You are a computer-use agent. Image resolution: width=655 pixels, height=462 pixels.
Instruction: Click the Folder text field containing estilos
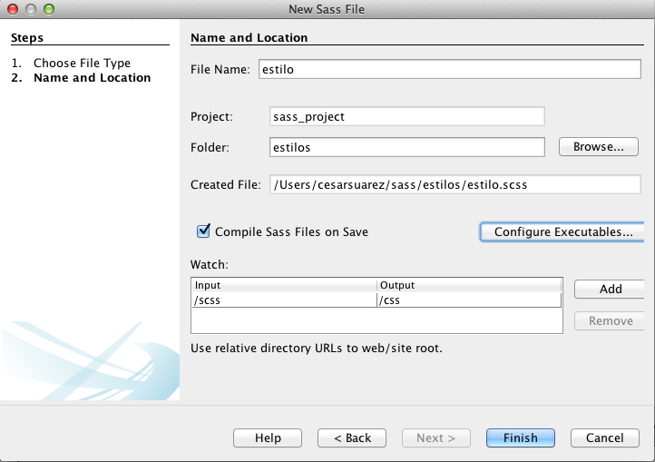point(406,147)
